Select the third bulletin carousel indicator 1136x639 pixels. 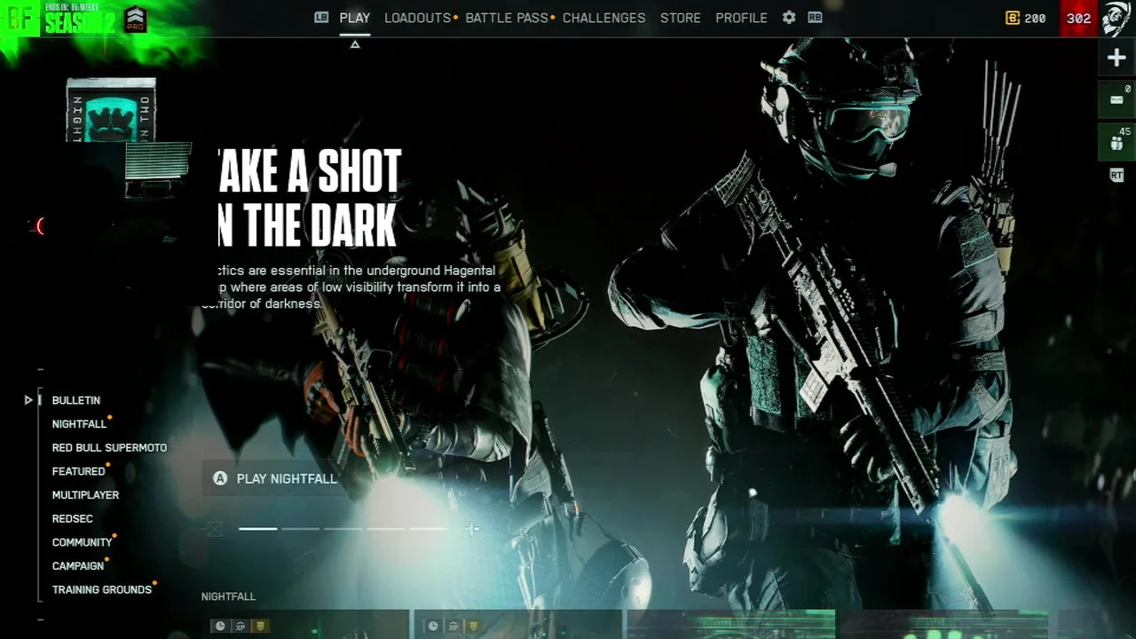tap(343, 529)
